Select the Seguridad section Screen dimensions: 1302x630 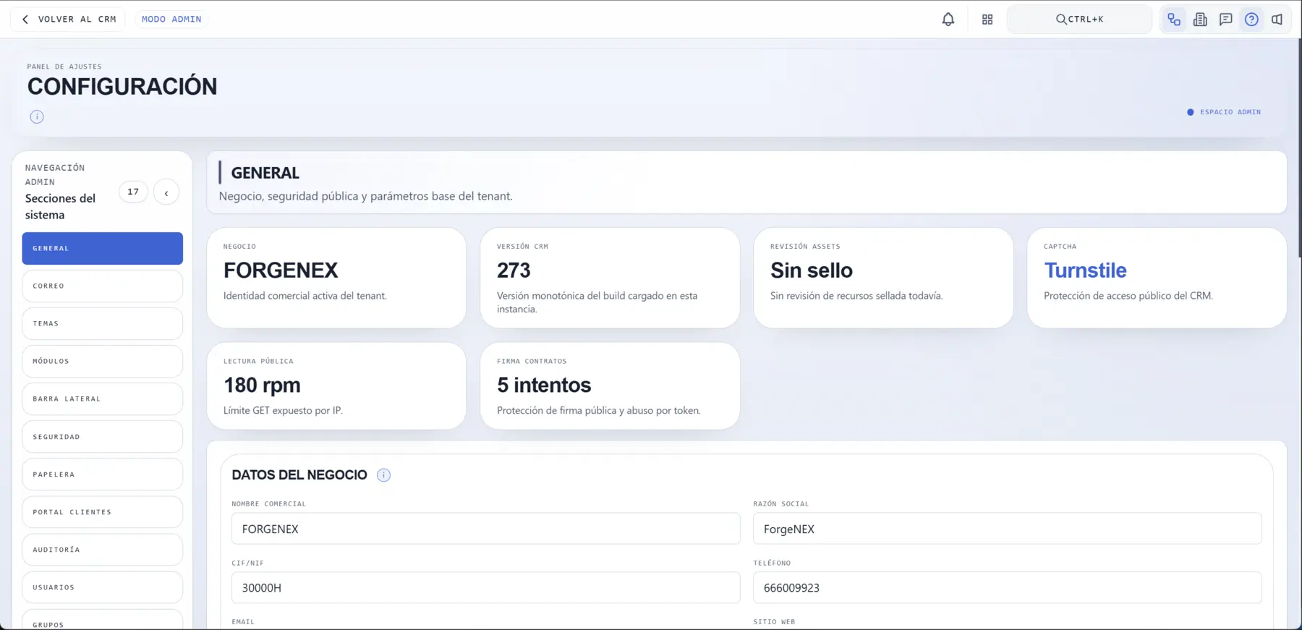pos(102,437)
